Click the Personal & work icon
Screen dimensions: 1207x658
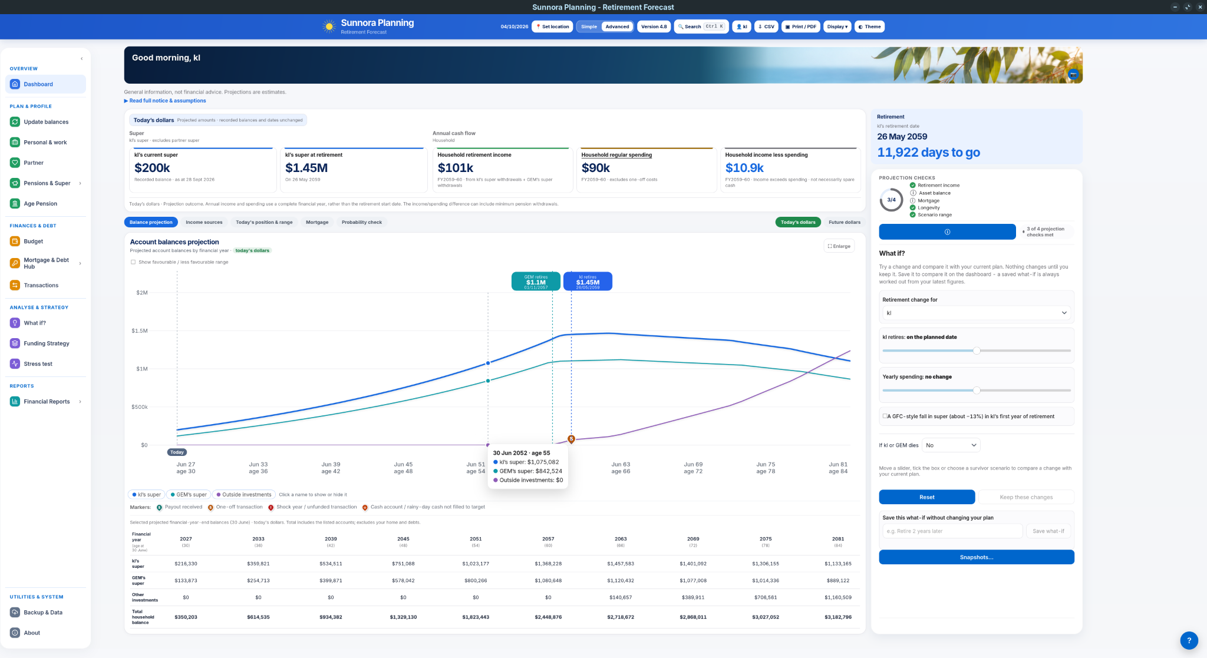point(15,143)
